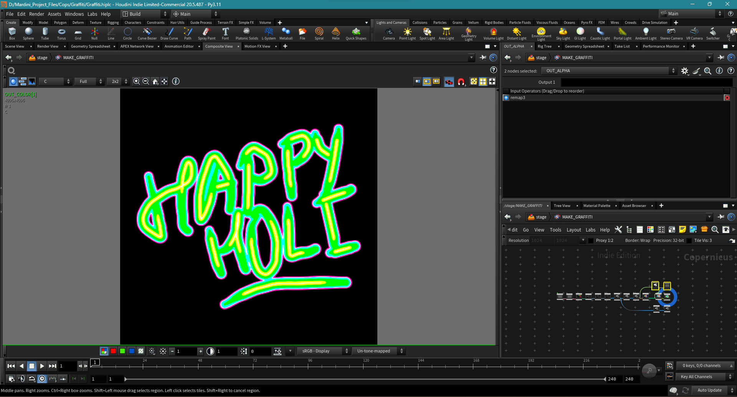Click the Spiral shelf tool
737x397 pixels.
coord(319,33)
